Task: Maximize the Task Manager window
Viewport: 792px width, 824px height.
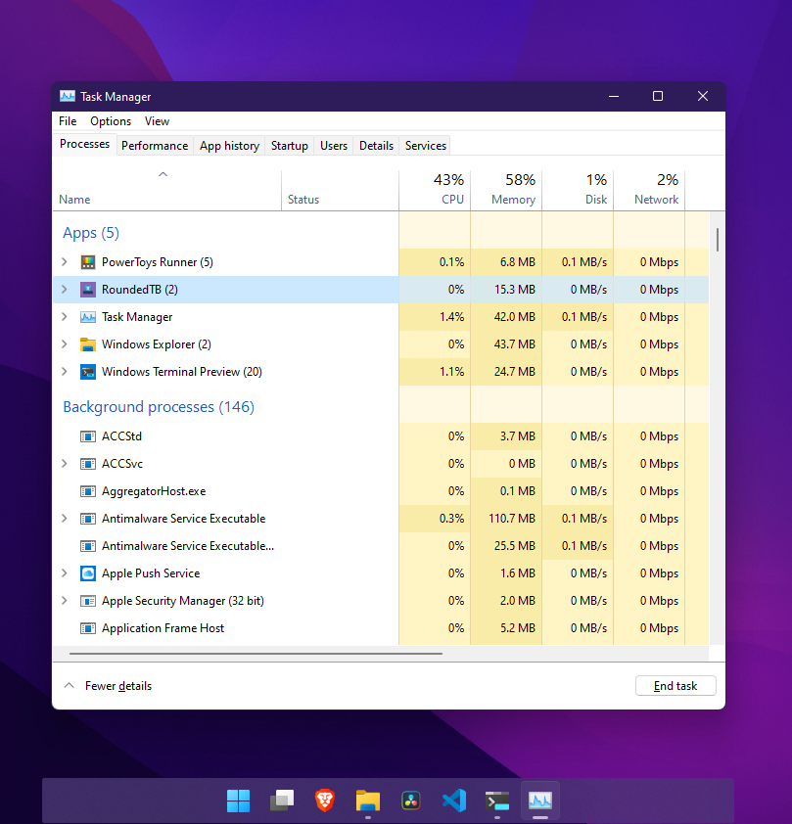Action: click(x=658, y=96)
